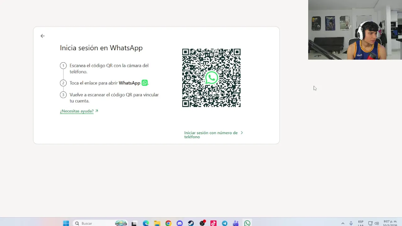Click chevron next to phone number login

[x=242, y=133]
